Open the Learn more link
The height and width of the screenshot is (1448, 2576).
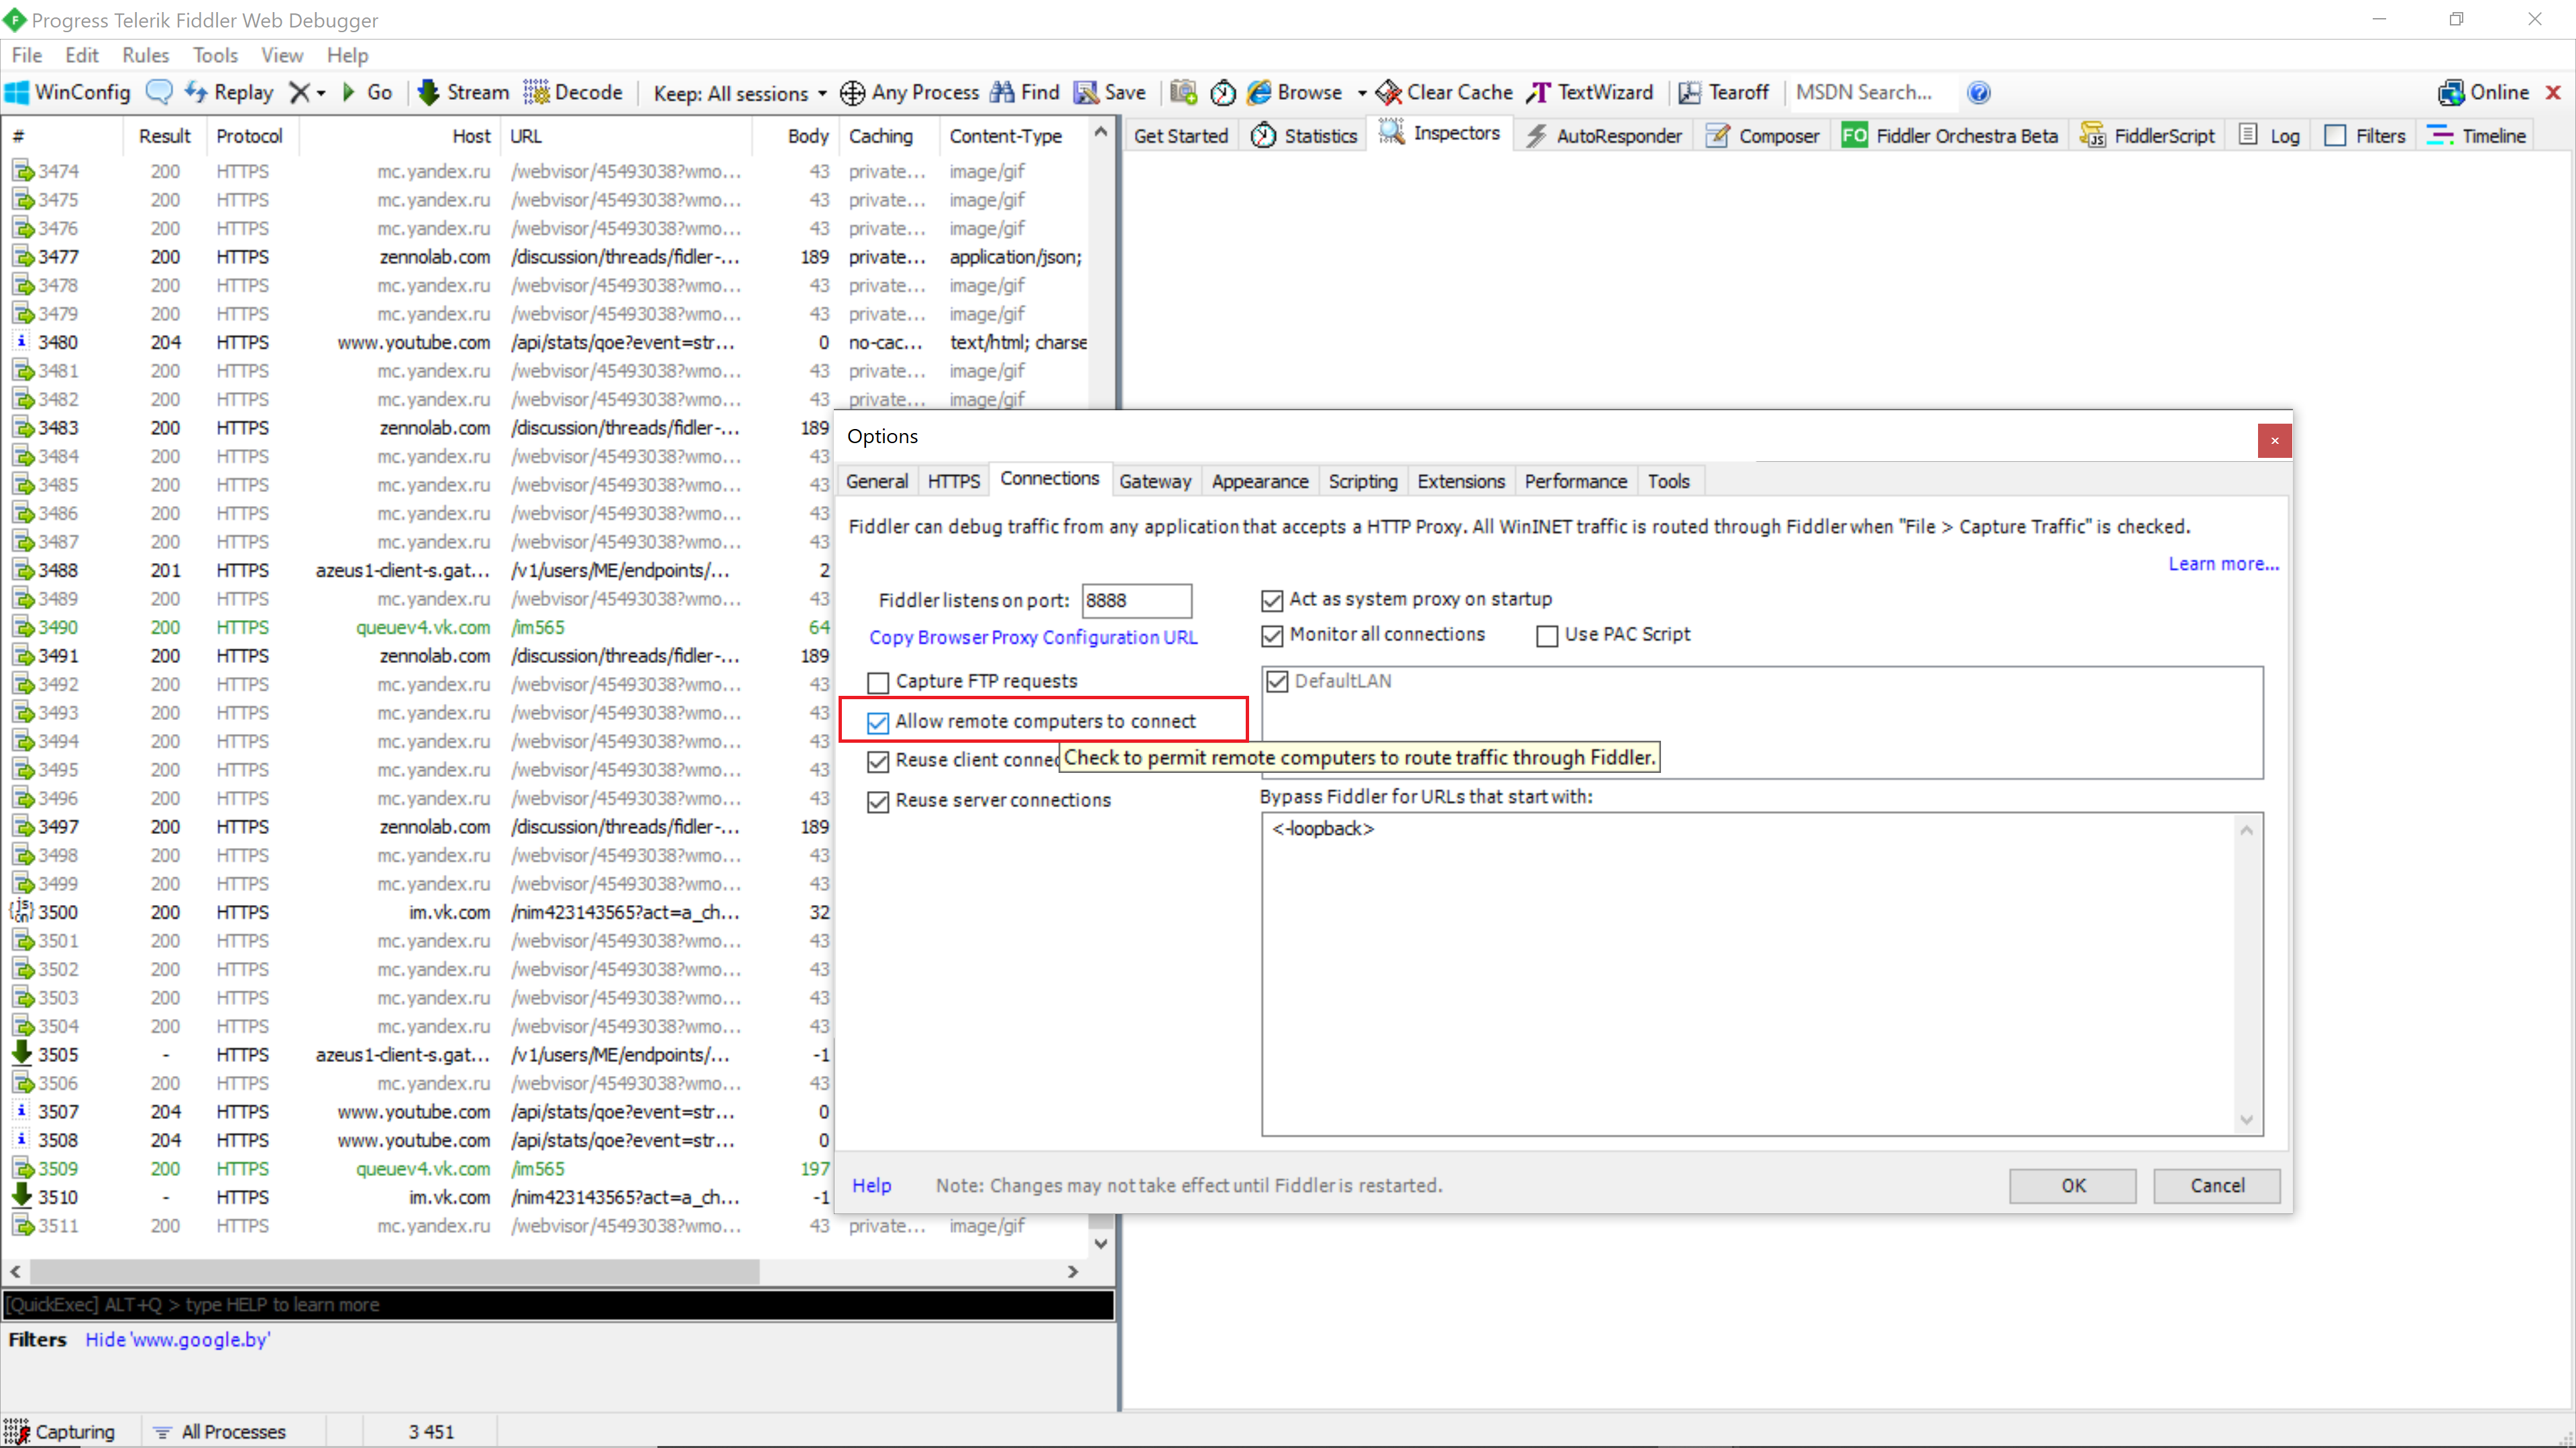[x=2224, y=564]
